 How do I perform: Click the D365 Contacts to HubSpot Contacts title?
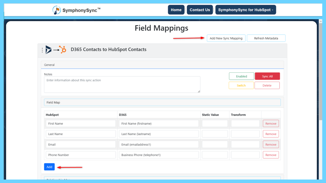click(x=109, y=49)
